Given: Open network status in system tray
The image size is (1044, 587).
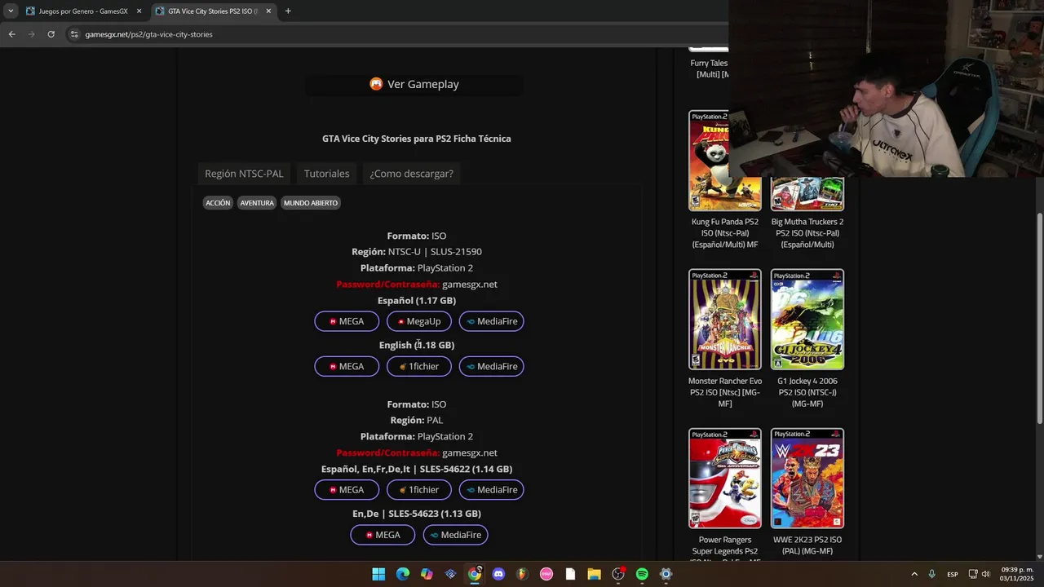Looking at the screenshot, I should coord(974,574).
